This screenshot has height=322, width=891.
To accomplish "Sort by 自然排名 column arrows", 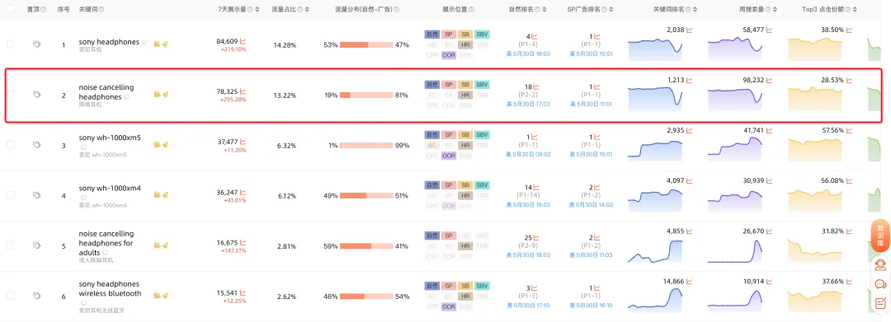I will click(x=545, y=10).
